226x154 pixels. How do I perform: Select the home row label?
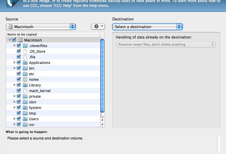[34, 80]
